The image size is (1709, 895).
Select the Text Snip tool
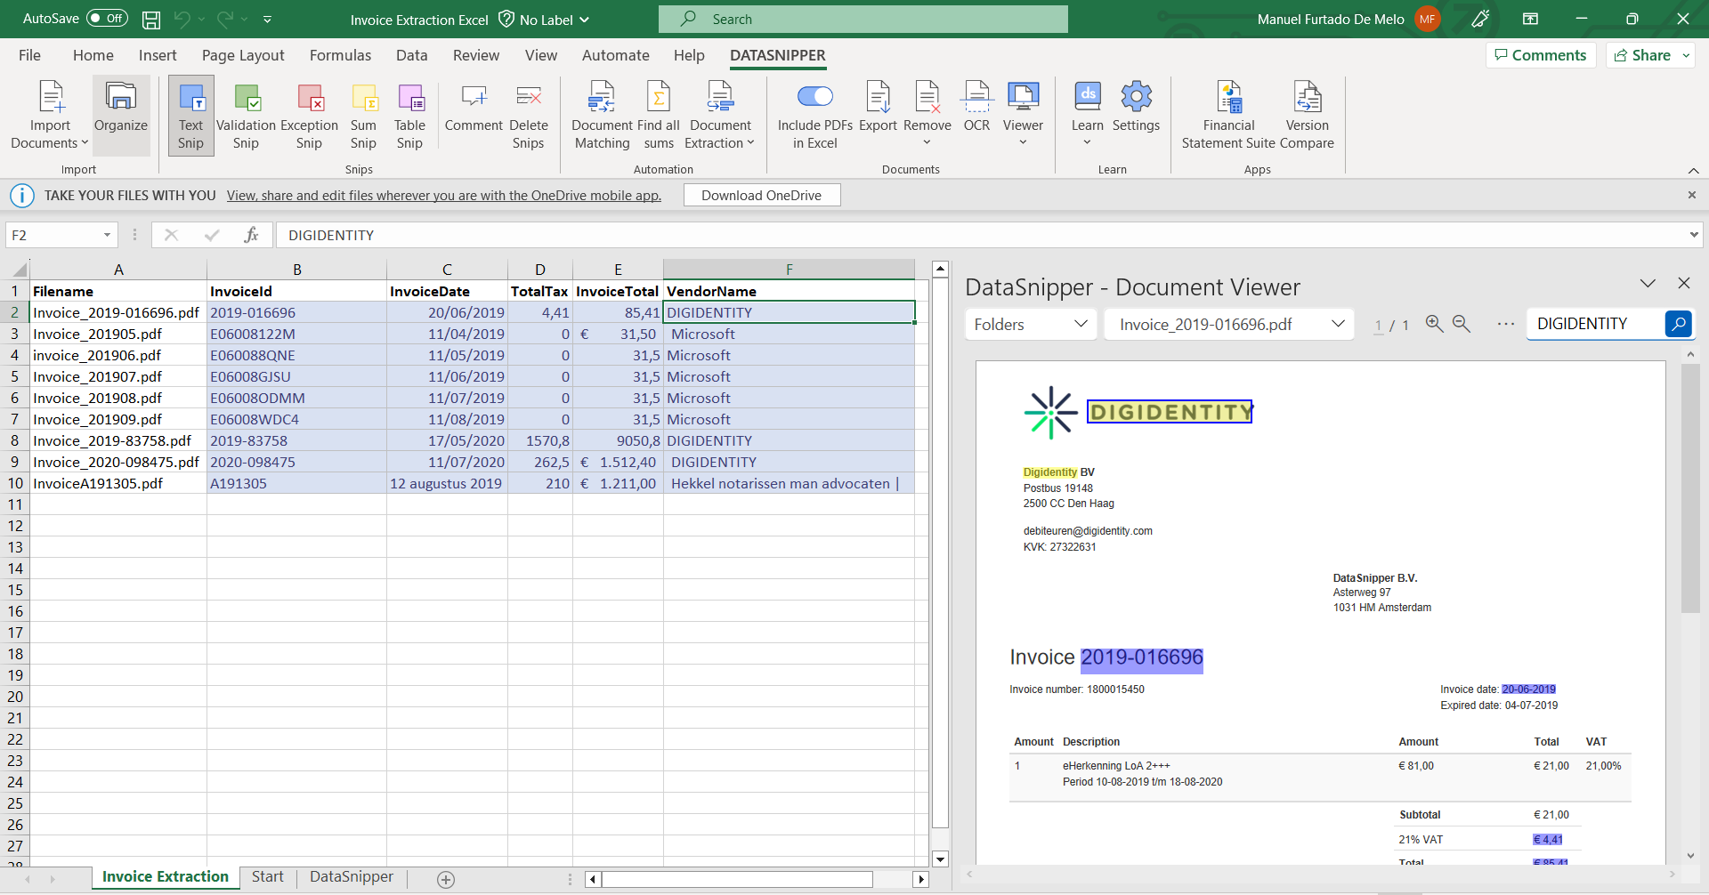tap(190, 116)
